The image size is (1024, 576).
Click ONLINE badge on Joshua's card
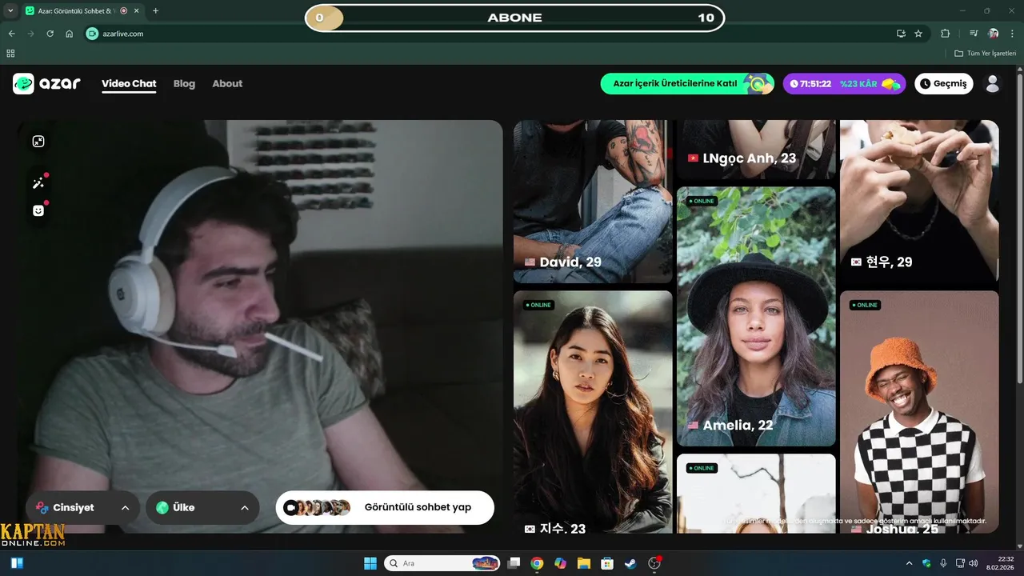865,305
